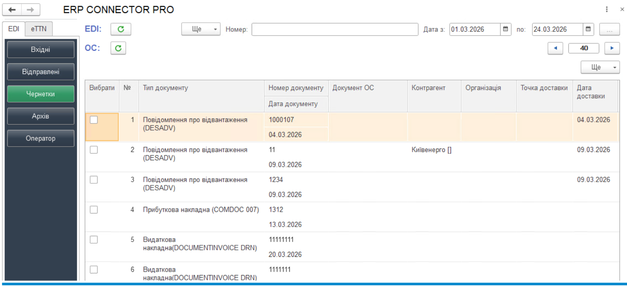Open the vertical three-dot menu

coord(607,9)
